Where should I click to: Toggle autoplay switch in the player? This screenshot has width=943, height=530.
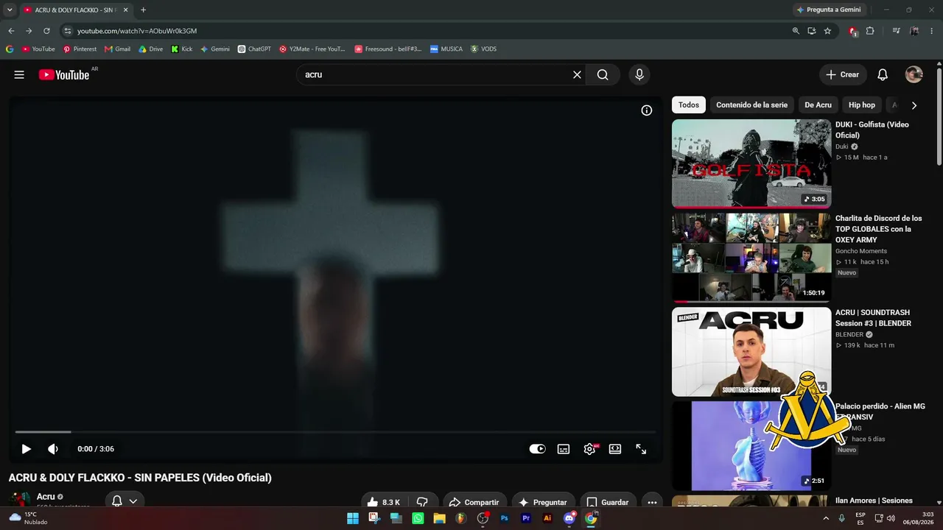click(x=537, y=449)
